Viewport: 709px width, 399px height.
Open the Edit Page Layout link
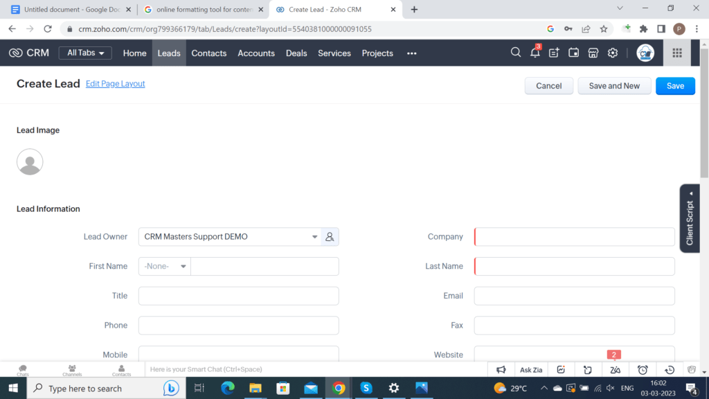click(115, 83)
